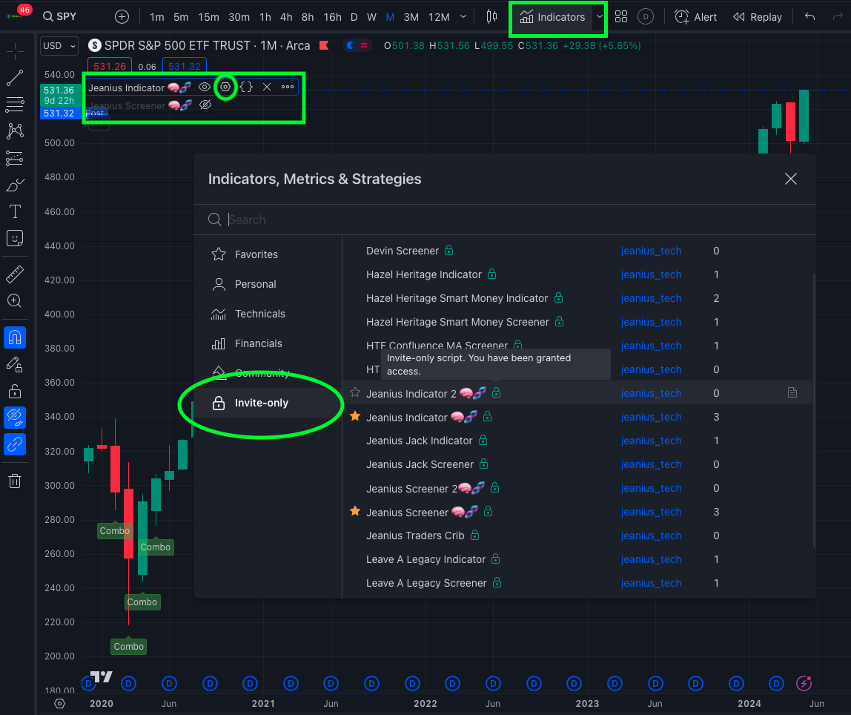851x715 pixels.
Task: Select the brush drawing tool
Action: (x=15, y=185)
